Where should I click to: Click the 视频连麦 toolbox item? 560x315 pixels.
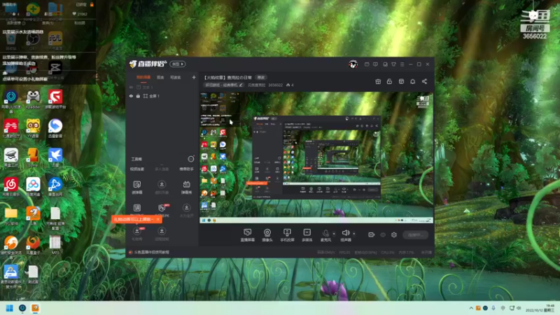click(137, 169)
